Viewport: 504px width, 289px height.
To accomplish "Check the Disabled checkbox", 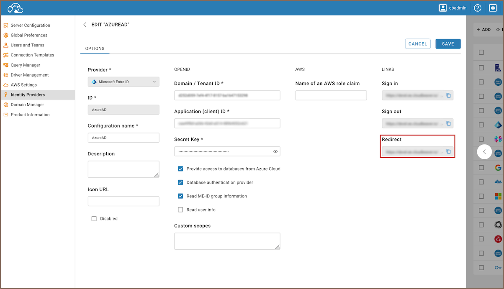I will (94, 219).
